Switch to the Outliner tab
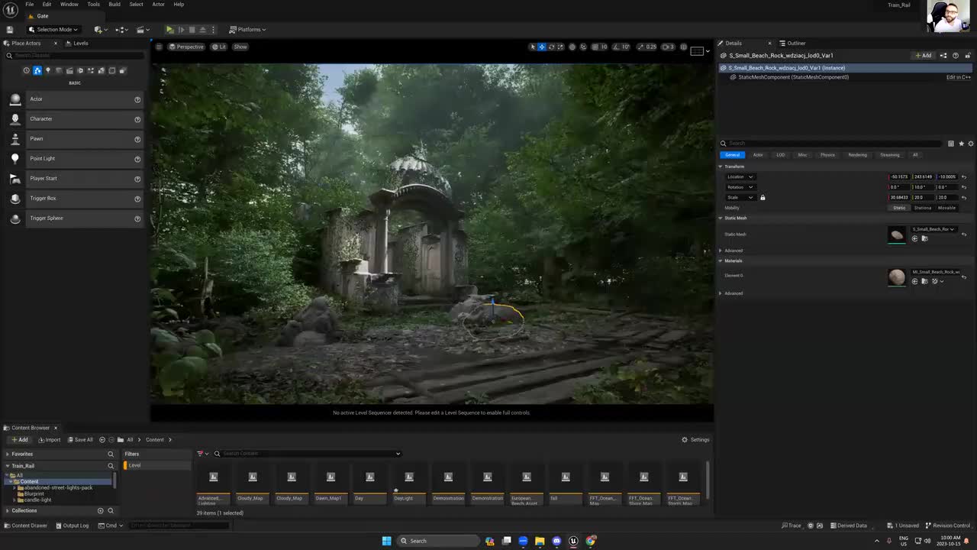Screen dimensions: 977x550 click(x=795, y=44)
